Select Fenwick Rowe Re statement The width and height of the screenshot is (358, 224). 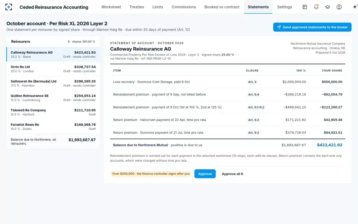[x=53, y=127]
